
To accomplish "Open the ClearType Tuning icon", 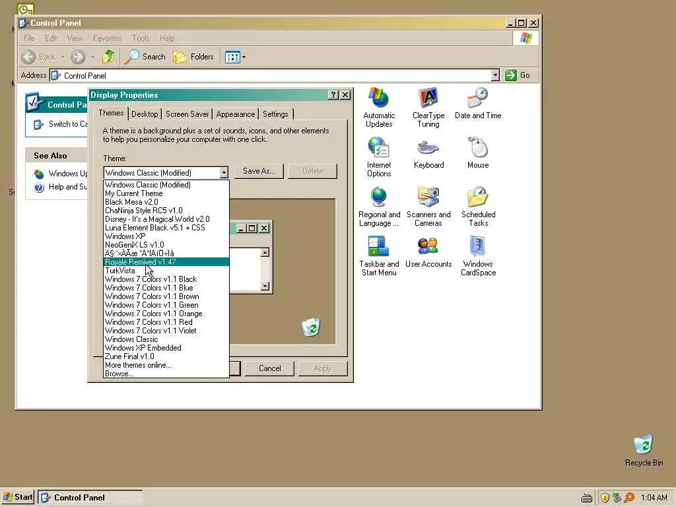I will tap(428, 108).
